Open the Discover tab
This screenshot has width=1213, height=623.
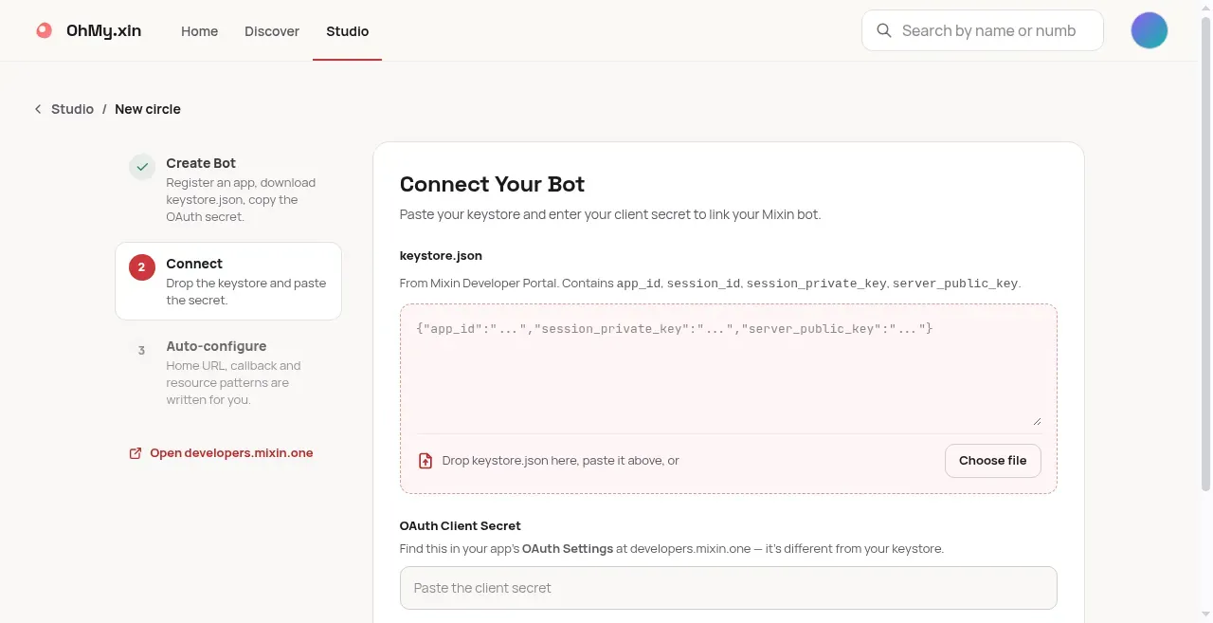[x=272, y=31]
